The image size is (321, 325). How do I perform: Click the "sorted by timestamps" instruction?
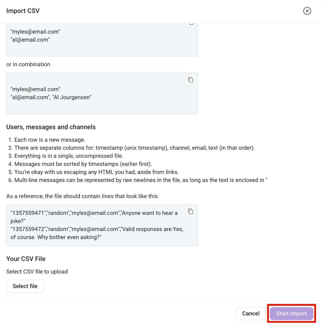pyautogui.click(x=83, y=164)
